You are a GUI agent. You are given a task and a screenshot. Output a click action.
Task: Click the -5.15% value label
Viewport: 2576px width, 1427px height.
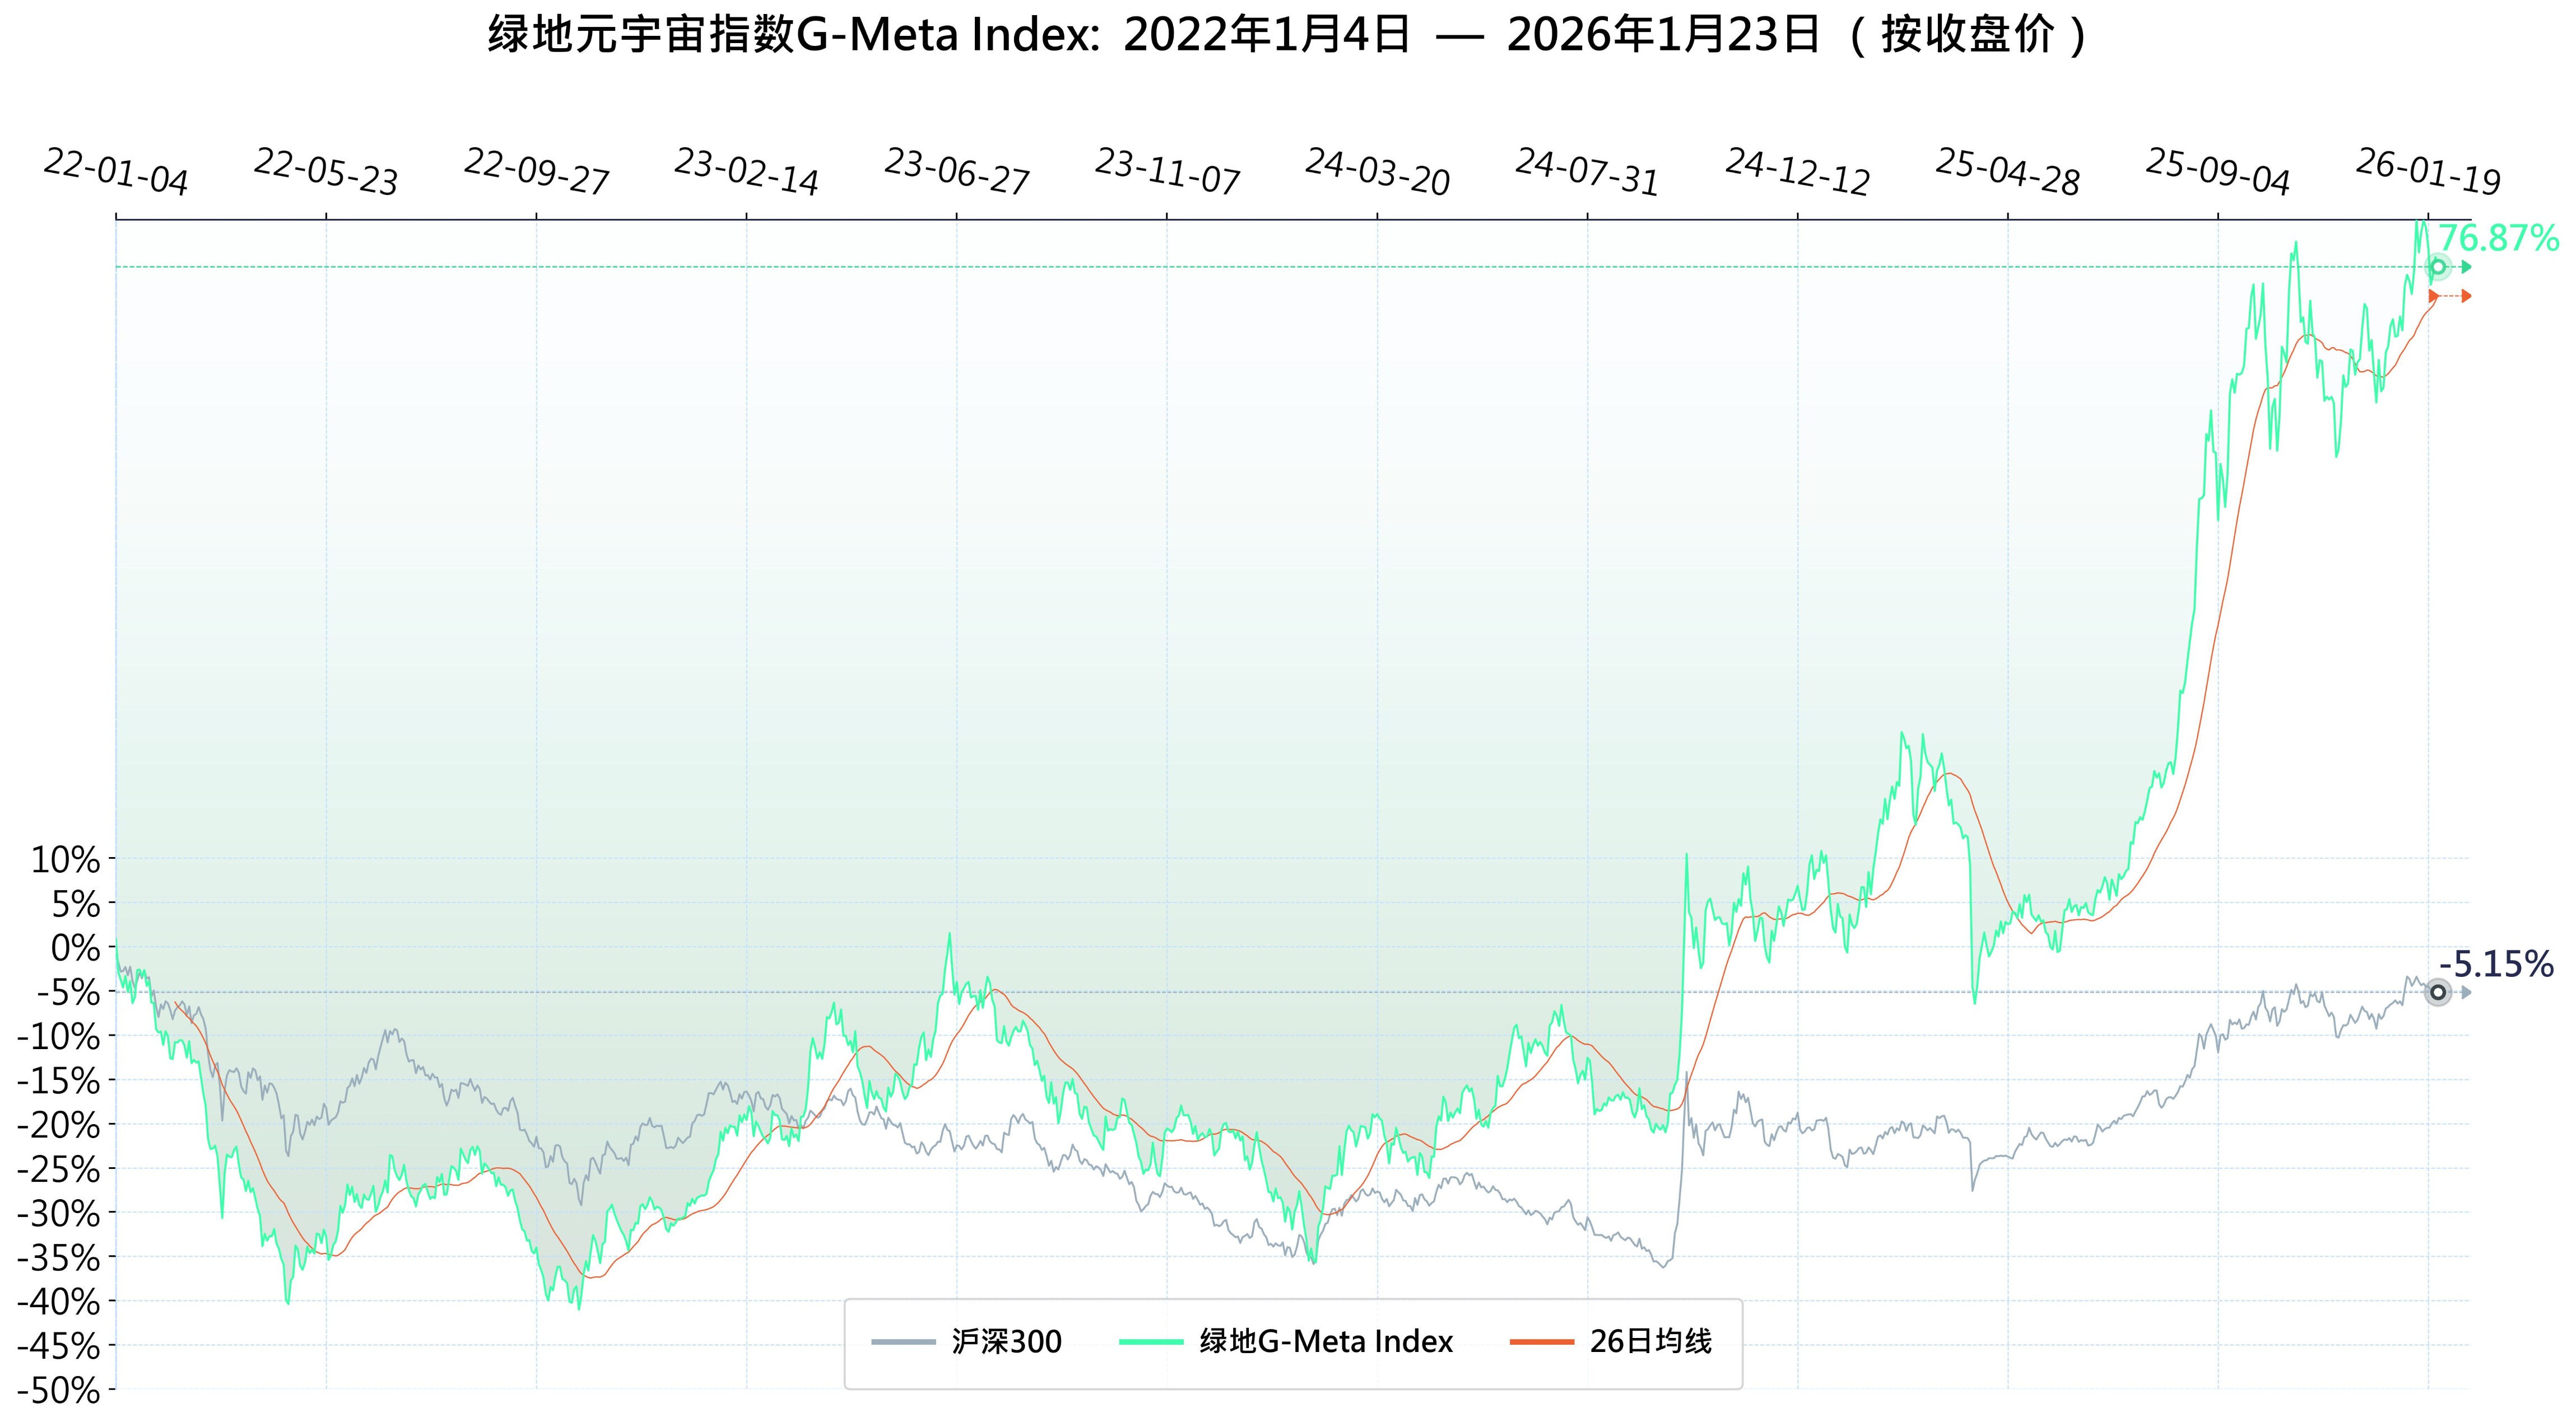pos(2496,965)
